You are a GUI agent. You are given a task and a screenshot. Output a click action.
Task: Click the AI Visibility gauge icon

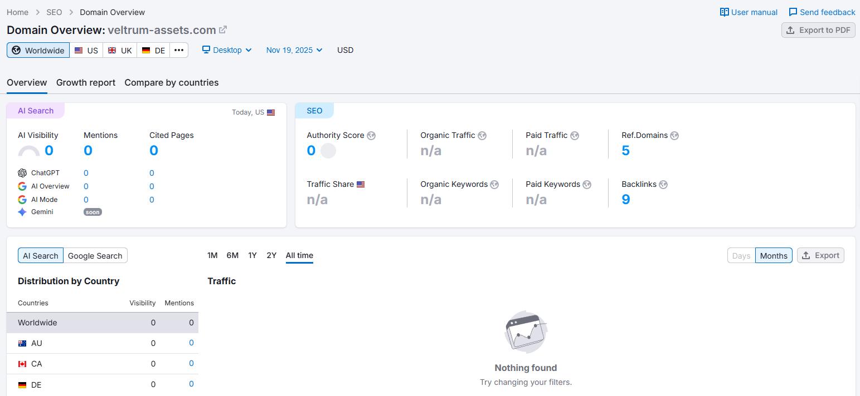coord(29,151)
